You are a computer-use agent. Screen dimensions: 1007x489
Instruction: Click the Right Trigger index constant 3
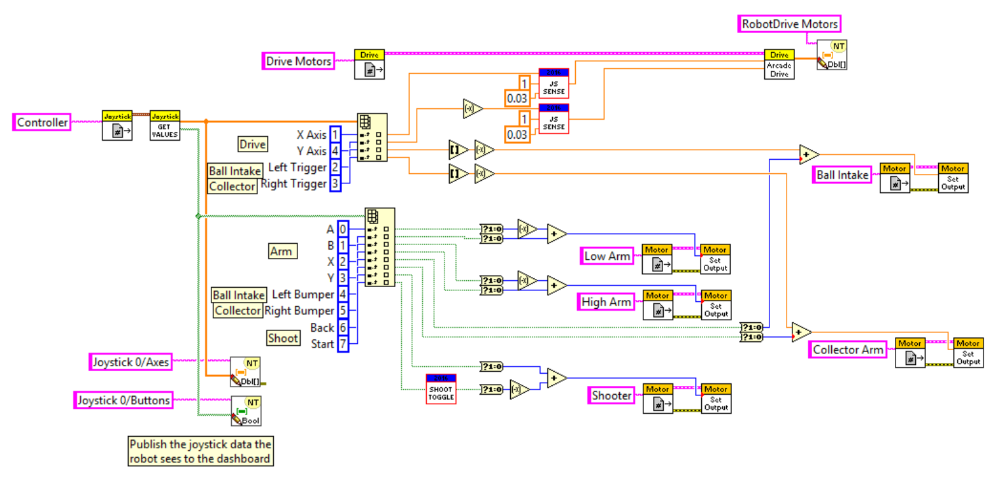[336, 184]
